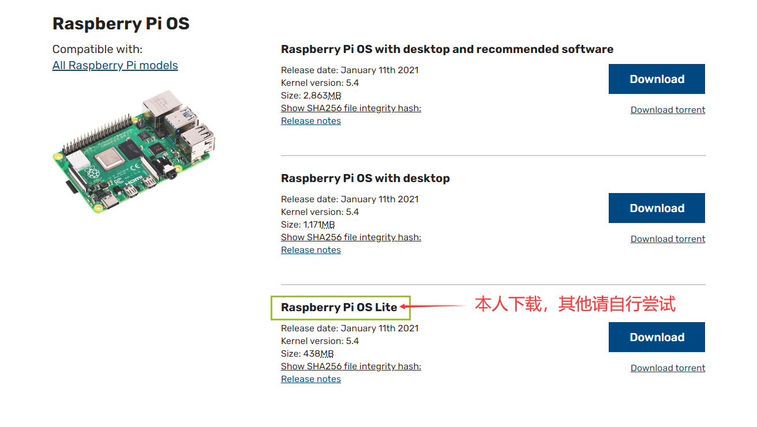Screen dimensions: 757x427
Task: Open Release notes for desktop edition
Action: click(311, 250)
